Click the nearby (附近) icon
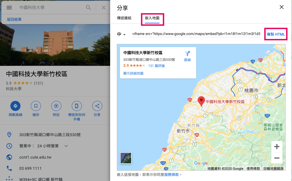 coord(56,106)
